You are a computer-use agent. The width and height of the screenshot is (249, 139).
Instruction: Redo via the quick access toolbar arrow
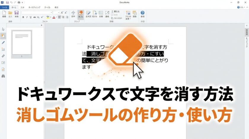tap(15, 2)
